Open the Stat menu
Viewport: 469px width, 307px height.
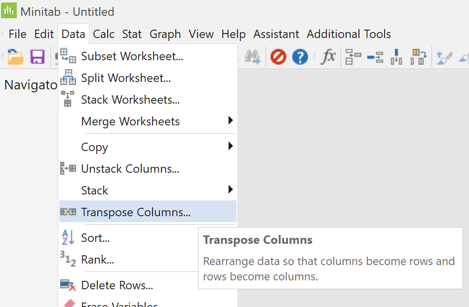point(132,34)
